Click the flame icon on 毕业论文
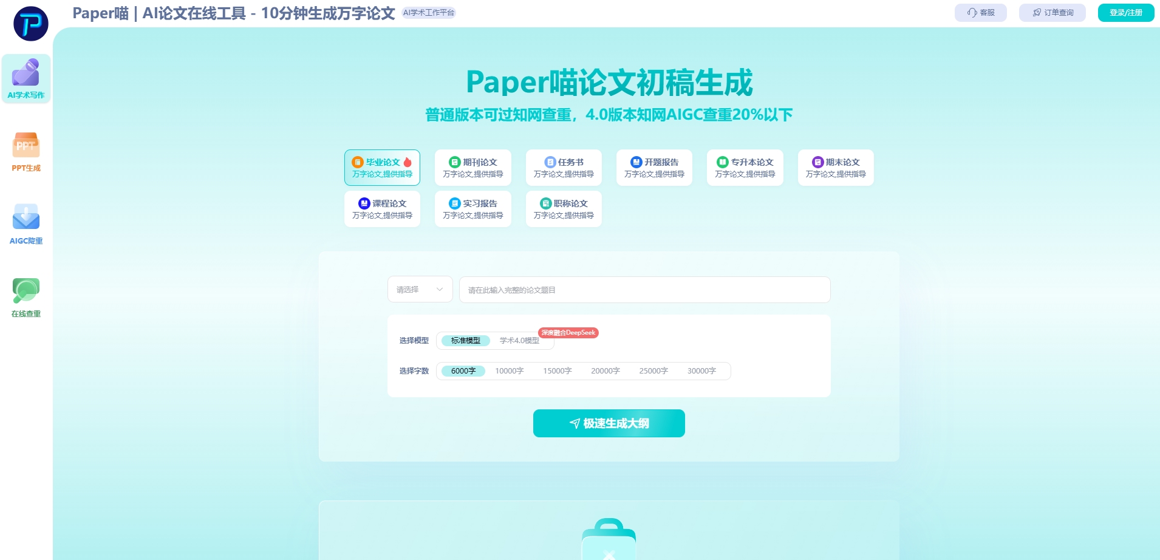The image size is (1160, 560). pyautogui.click(x=408, y=162)
